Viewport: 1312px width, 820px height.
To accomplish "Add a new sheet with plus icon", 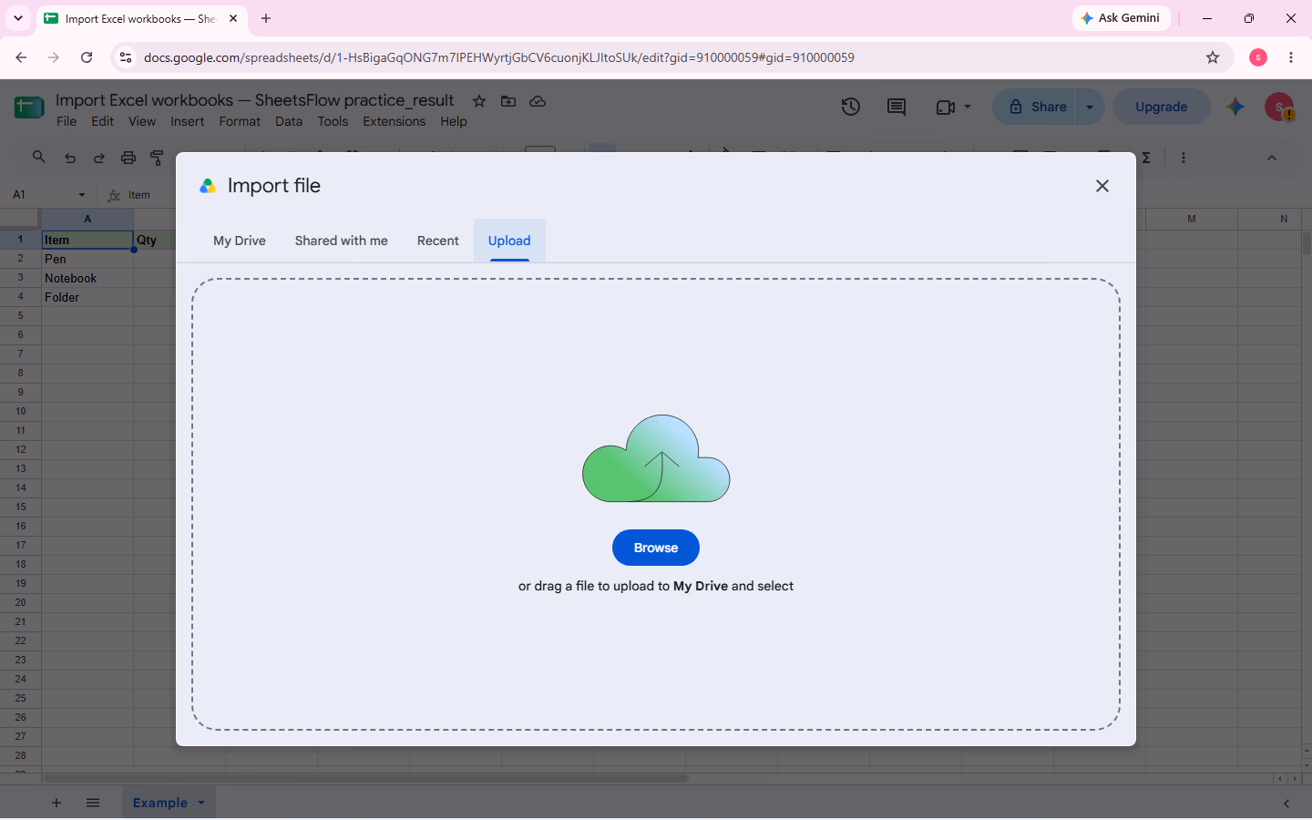I will pos(56,803).
